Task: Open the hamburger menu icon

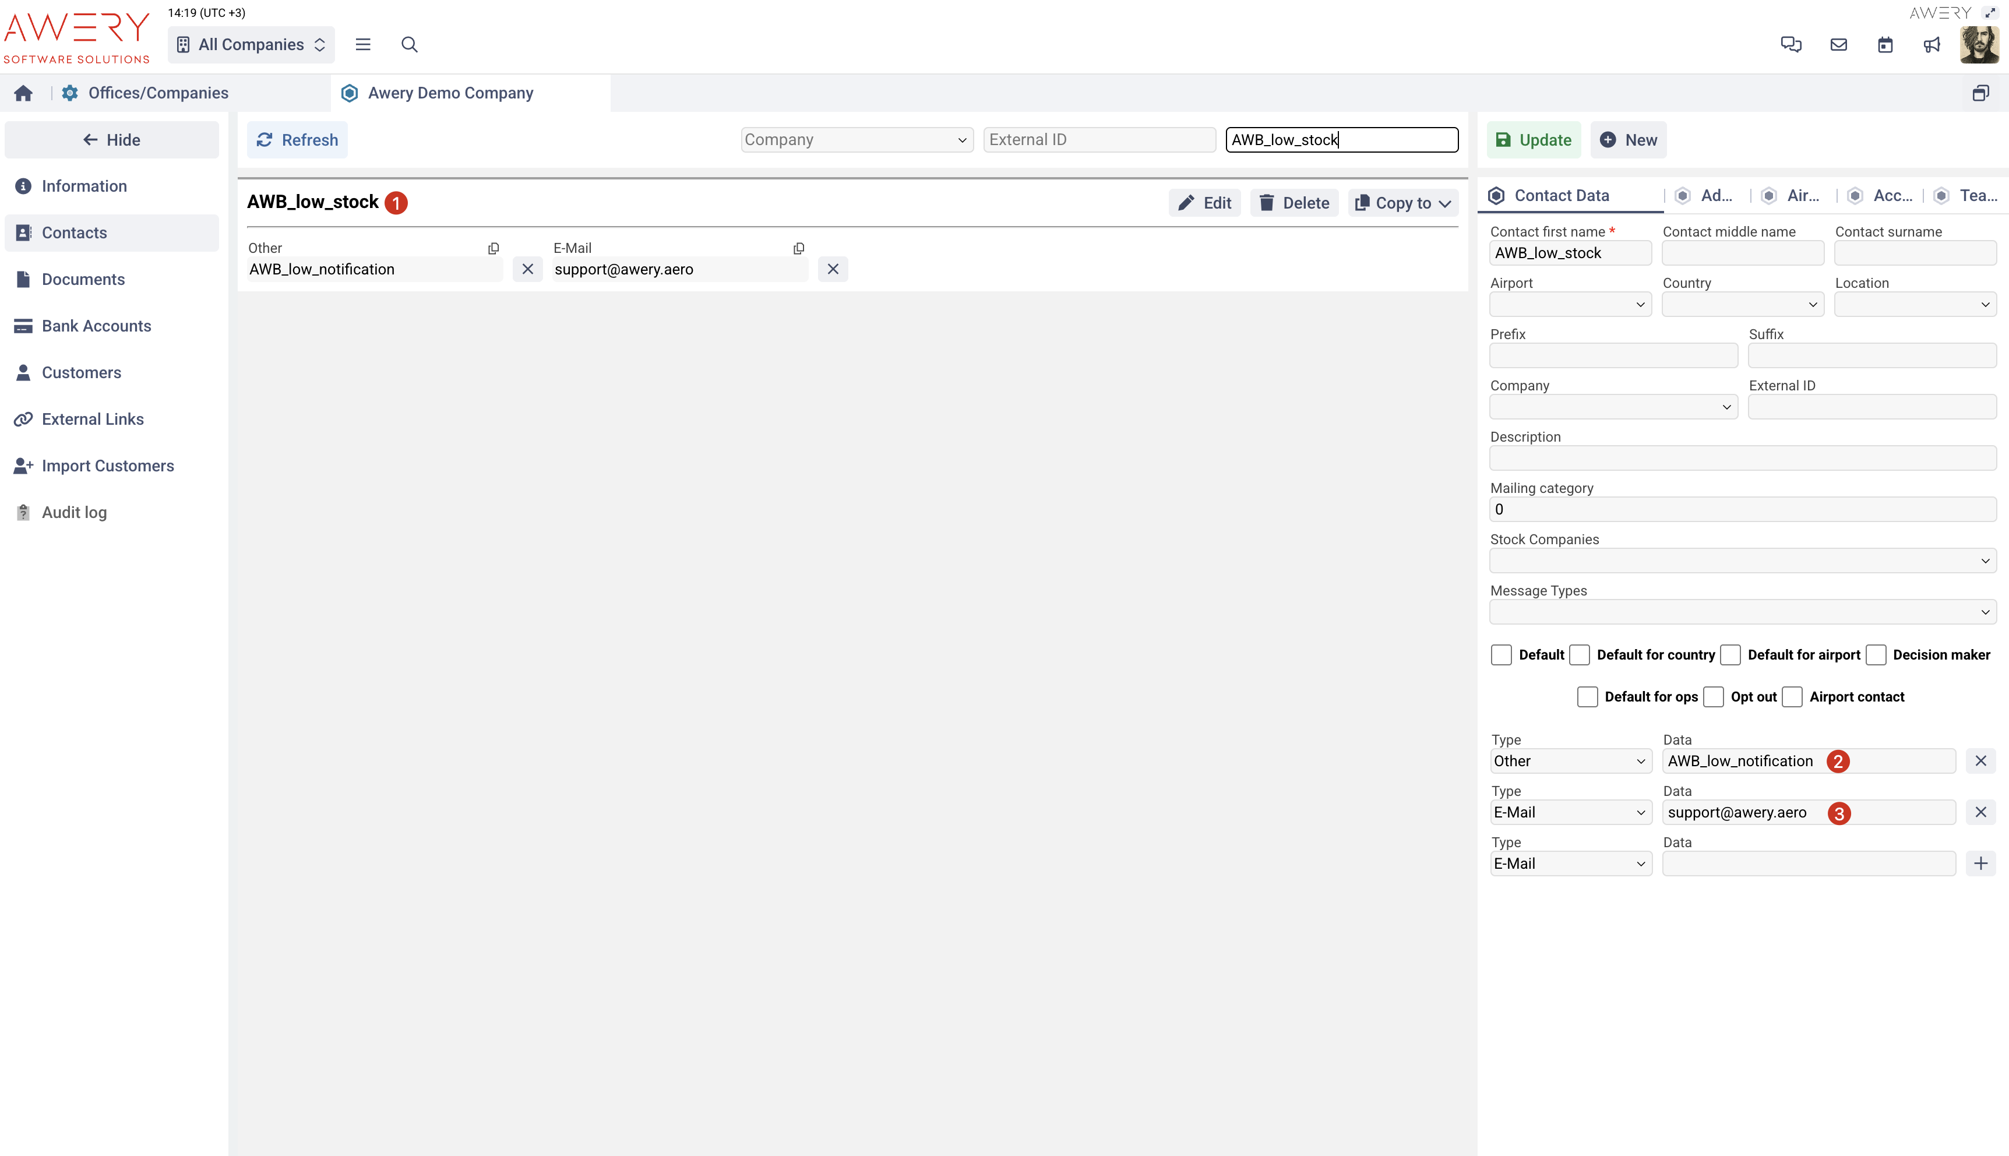Action: pyautogui.click(x=363, y=44)
